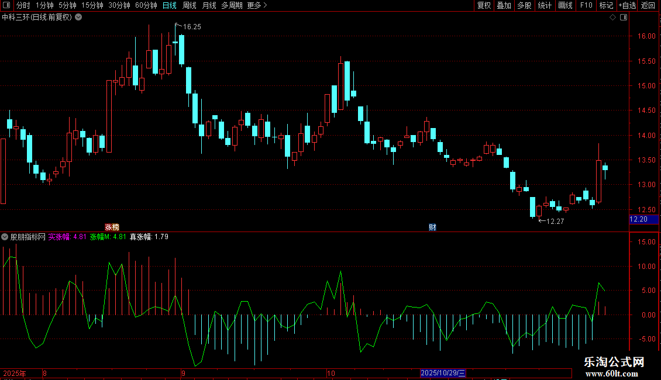The height and width of the screenshot is (380, 661).
Task: Switch to 周线 weekly chart
Action: [190, 5]
